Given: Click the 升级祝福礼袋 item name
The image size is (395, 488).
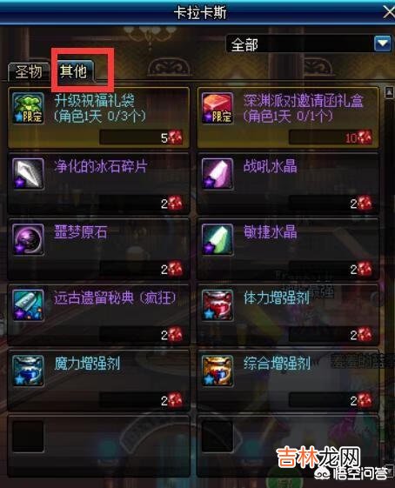Looking at the screenshot, I should [94, 101].
